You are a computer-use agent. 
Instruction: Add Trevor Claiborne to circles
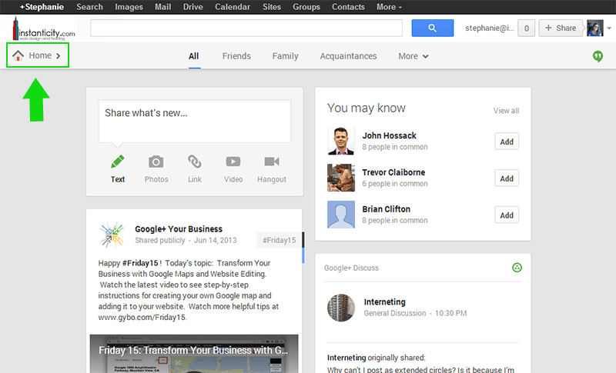[x=507, y=178]
